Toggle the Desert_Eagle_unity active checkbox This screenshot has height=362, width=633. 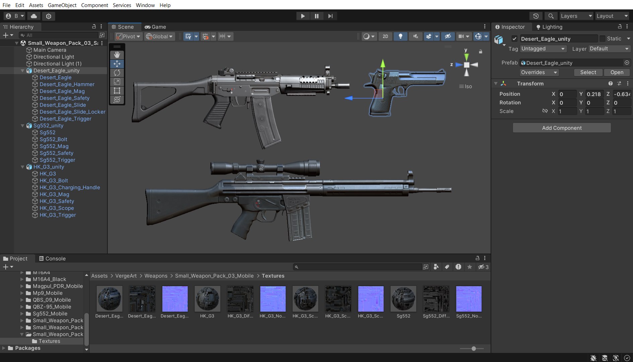pos(514,39)
